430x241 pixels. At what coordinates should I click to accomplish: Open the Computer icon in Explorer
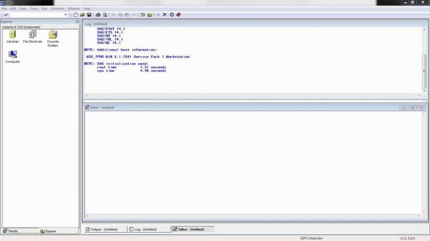(x=13, y=56)
